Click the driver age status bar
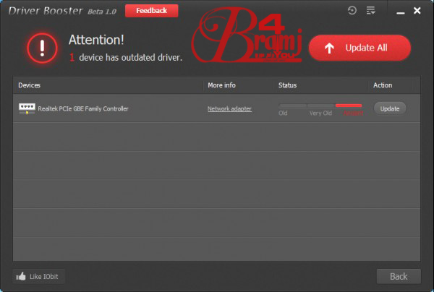 coord(320,106)
